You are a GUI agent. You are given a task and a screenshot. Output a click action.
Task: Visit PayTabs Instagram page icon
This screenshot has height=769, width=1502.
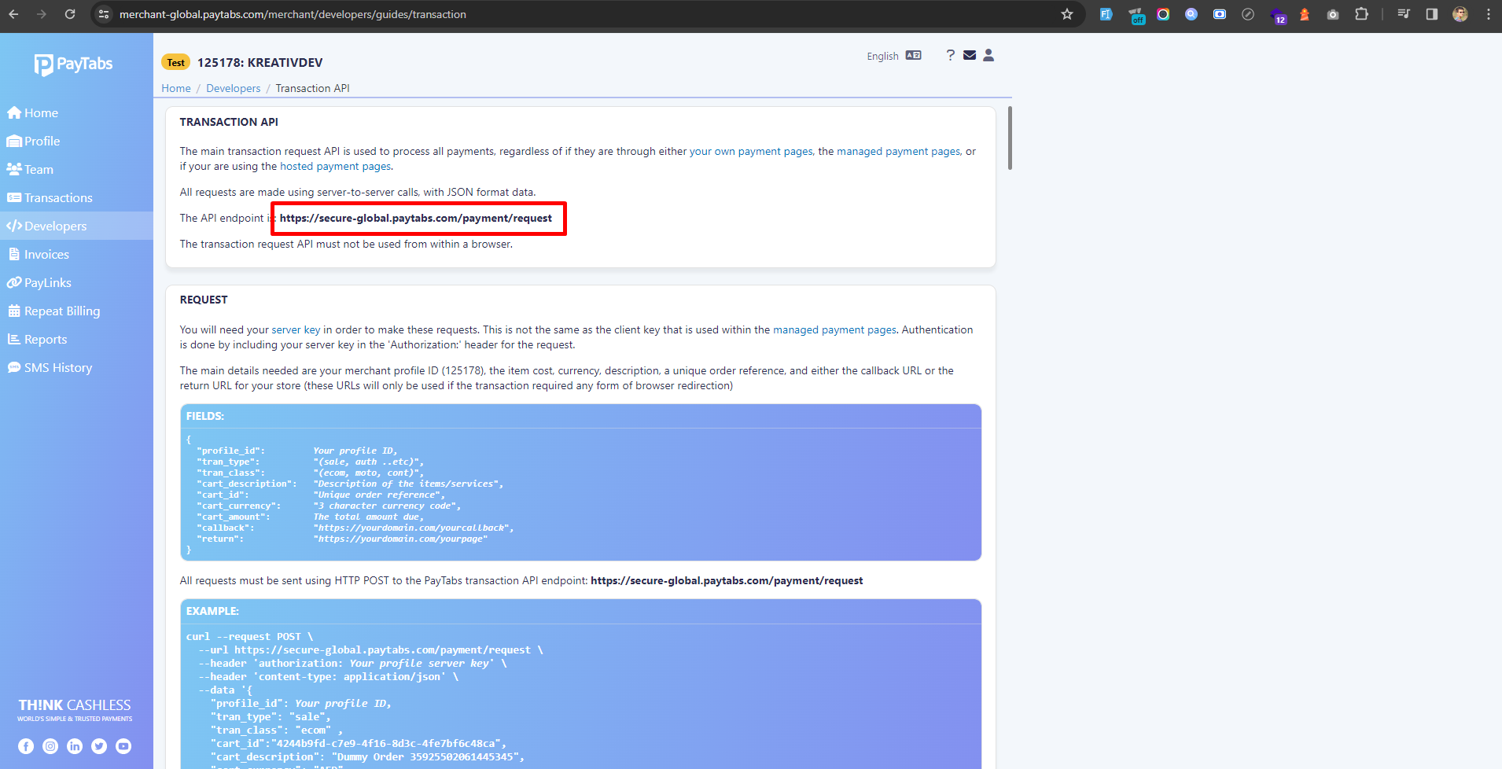(50, 746)
